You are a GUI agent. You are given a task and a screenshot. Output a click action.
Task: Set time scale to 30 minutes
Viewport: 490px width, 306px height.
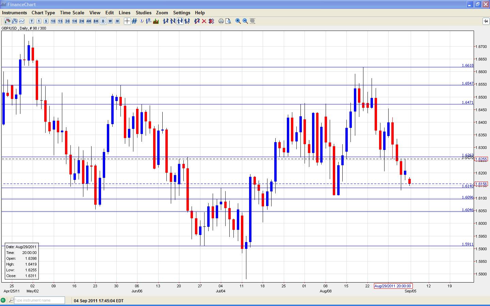pos(67,21)
